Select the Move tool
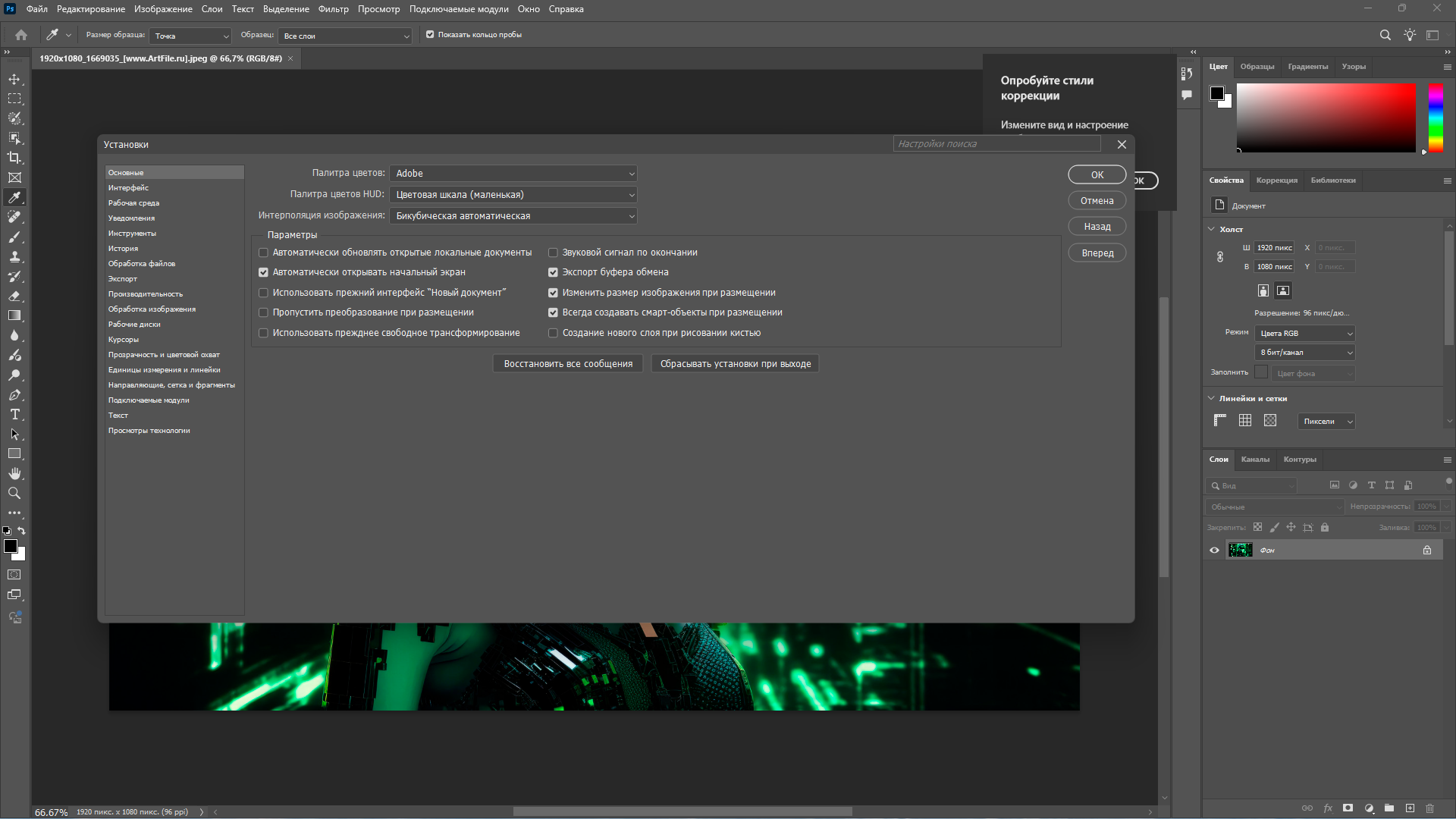Viewport: 1456px width, 819px height. [x=14, y=80]
